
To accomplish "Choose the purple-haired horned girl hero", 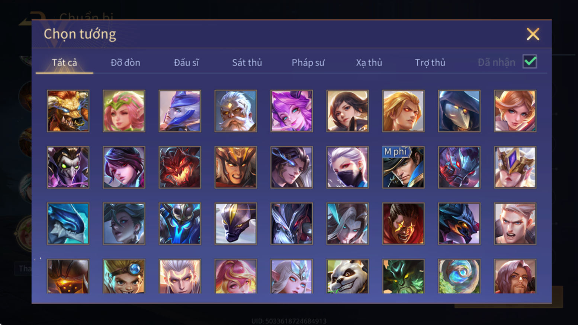I will pos(292,111).
